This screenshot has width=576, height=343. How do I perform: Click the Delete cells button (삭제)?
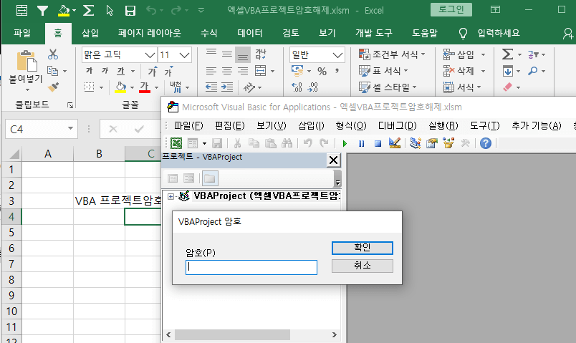click(x=459, y=71)
